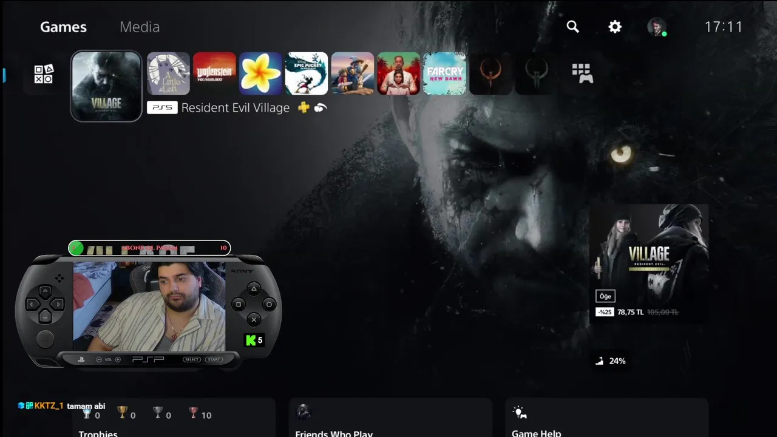The image size is (777, 437).
Task: Click the gold trophy icon
Action: [x=122, y=413]
